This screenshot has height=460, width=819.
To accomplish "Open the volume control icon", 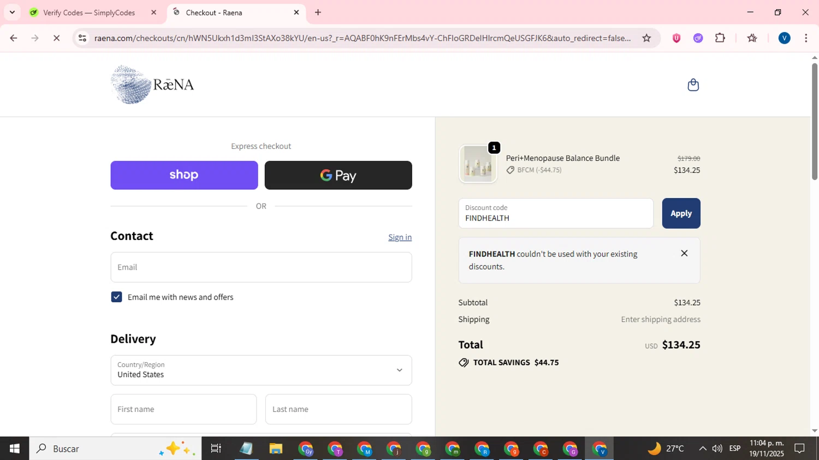I will pos(717,449).
